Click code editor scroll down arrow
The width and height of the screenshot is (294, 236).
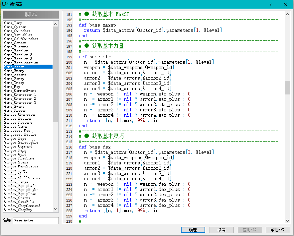(x=287, y=221)
